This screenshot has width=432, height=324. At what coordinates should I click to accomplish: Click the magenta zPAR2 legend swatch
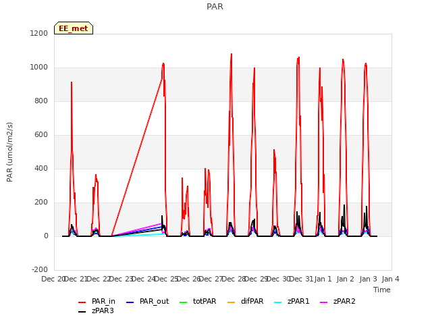(324, 302)
